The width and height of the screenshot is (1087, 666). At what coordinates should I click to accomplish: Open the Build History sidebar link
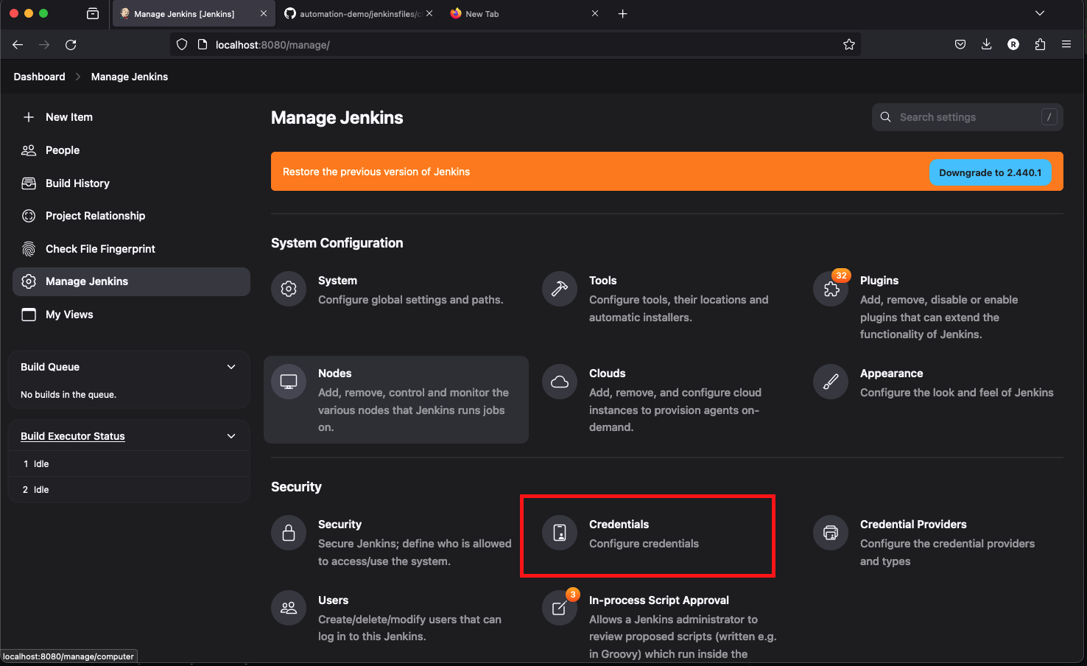point(77,183)
